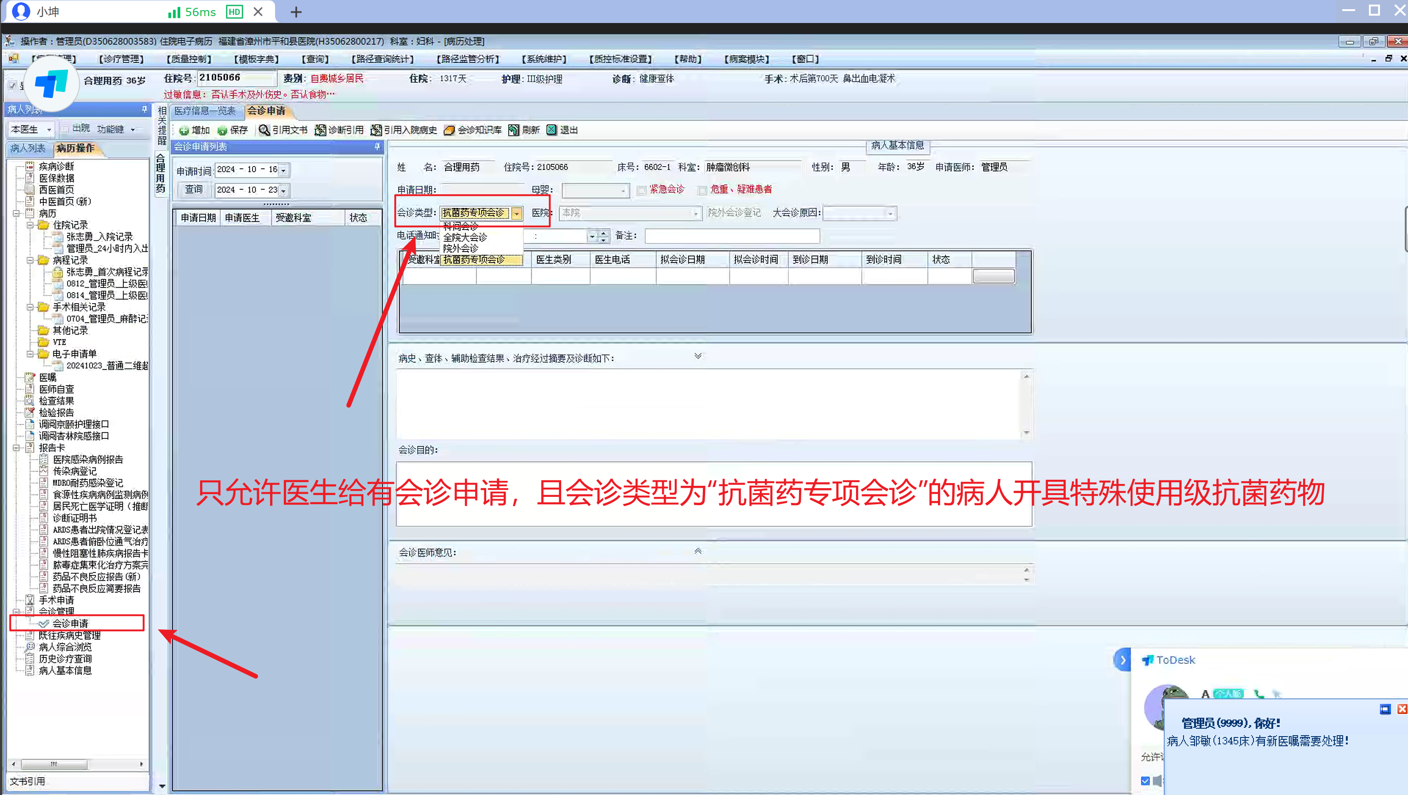Screen dimensions: 1408x795
Task: Open the 会诊类型 dropdown arrow
Action: coord(517,213)
